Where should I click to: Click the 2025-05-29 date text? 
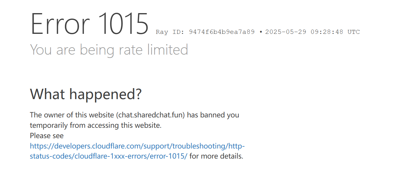pyautogui.click(x=286, y=32)
